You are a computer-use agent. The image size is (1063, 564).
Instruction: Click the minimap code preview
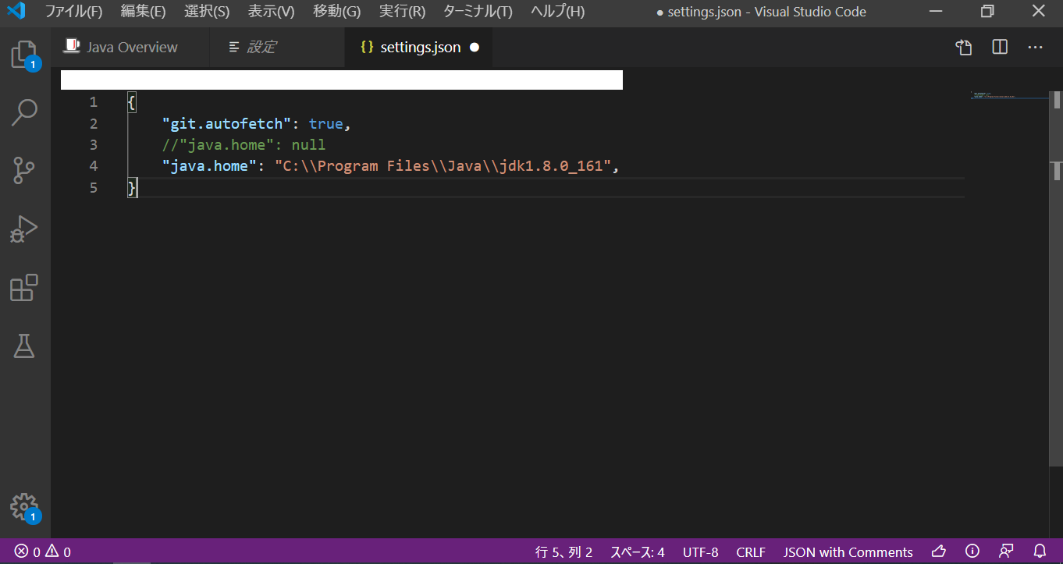point(1008,95)
